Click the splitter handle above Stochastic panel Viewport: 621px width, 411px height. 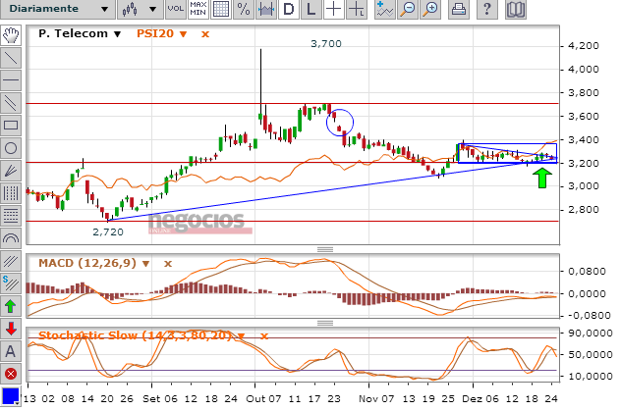pyautogui.click(x=325, y=323)
